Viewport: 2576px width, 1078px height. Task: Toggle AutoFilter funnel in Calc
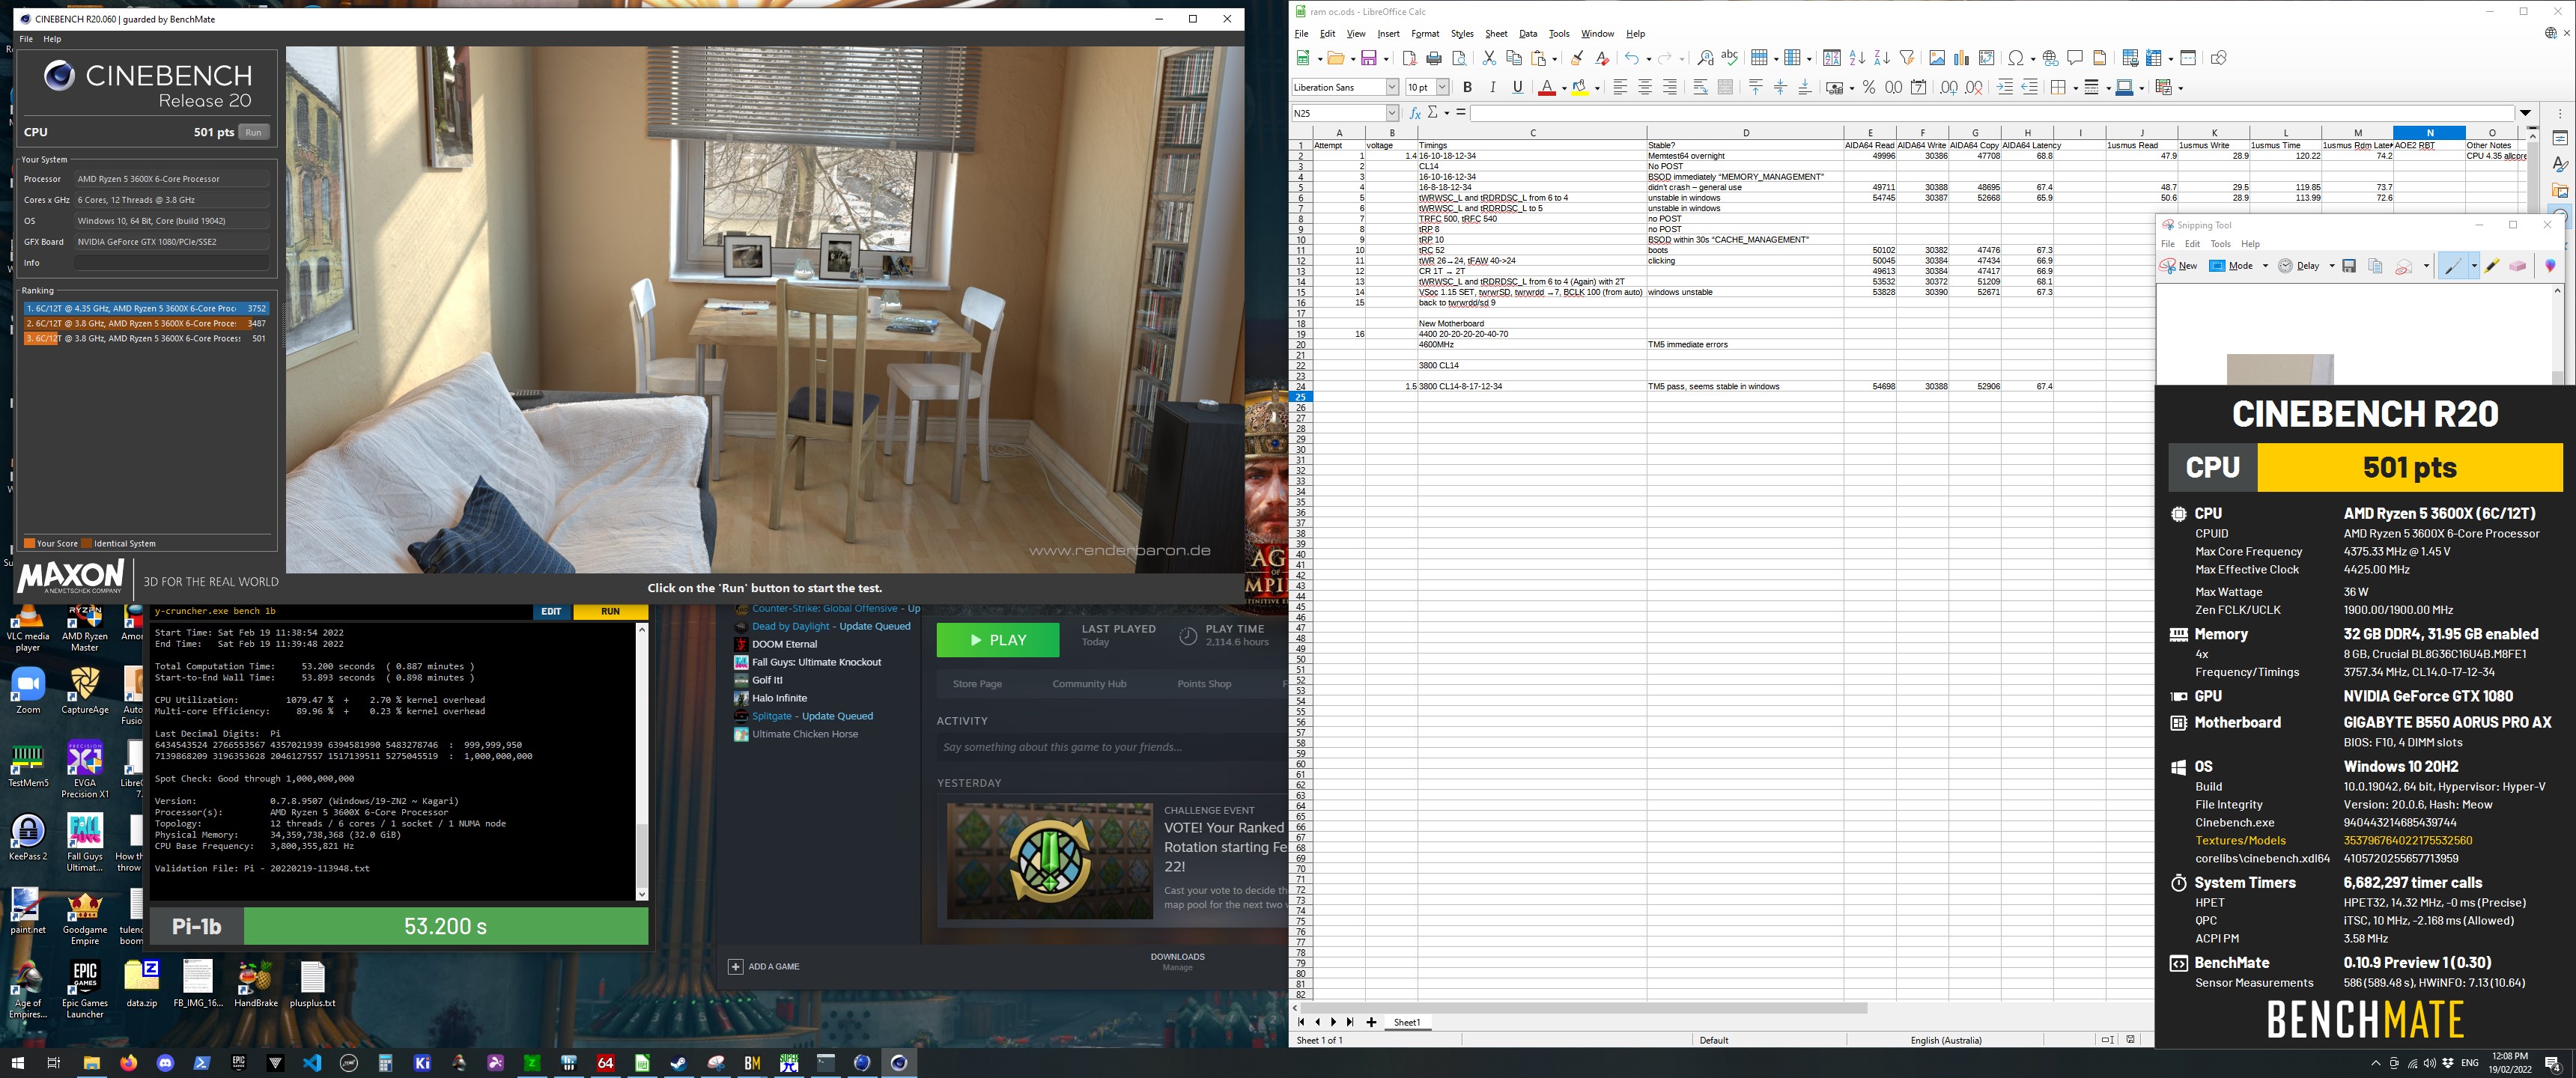pos(1906,58)
